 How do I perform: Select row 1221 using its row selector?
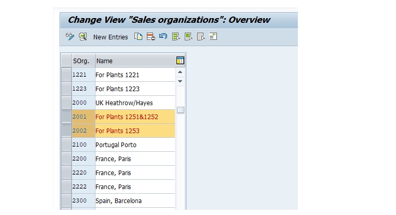coord(66,75)
